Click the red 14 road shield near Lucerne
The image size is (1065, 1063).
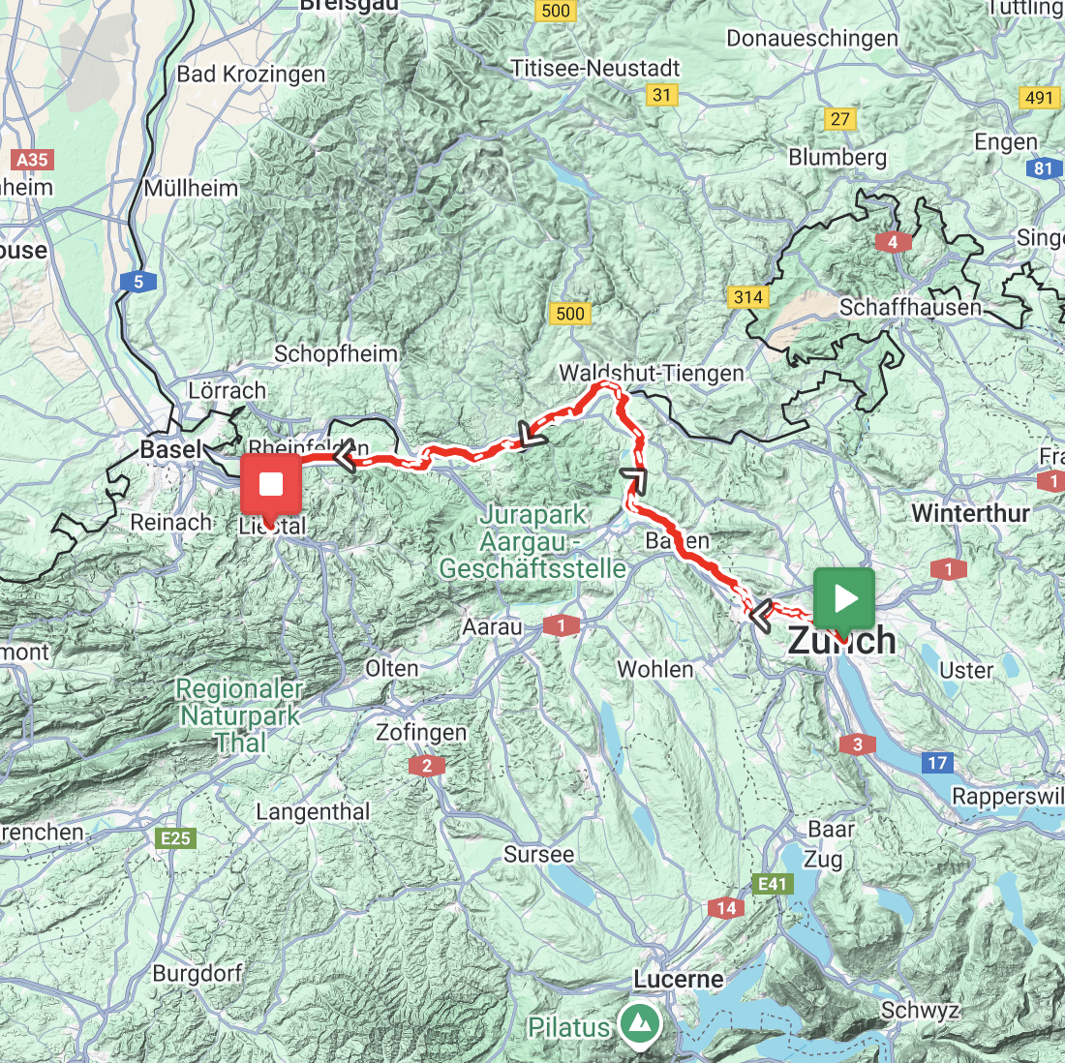click(725, 908)
